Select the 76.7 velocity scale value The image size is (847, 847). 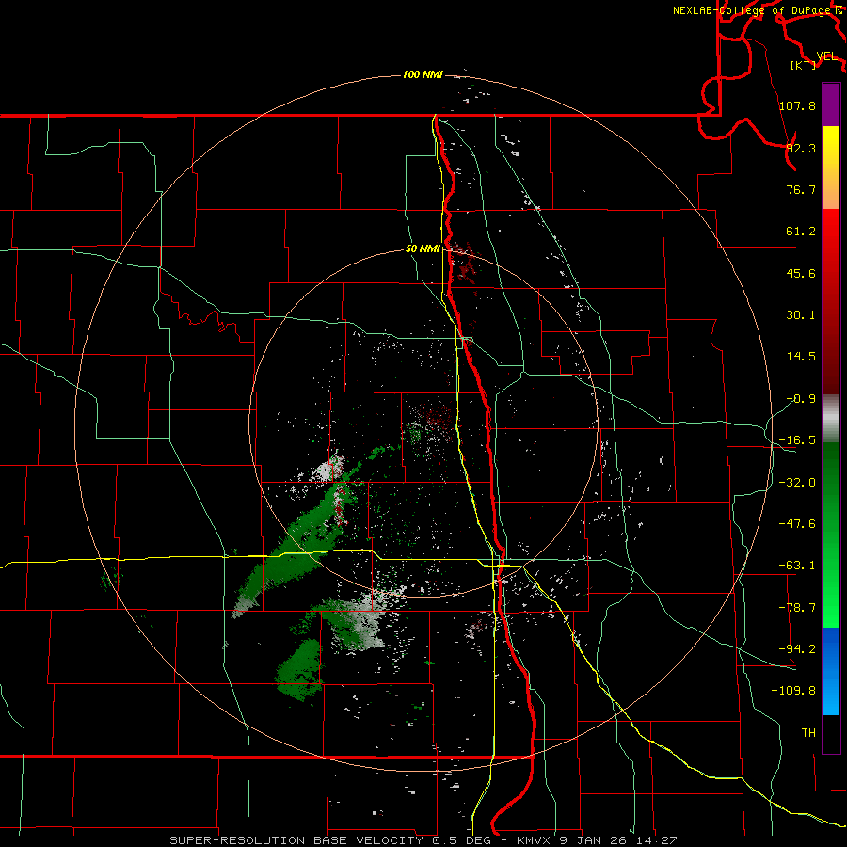coord(801,189)
